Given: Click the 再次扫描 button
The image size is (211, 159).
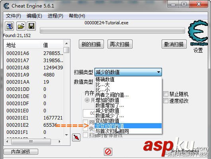Looking at the screenshot, I should coord(120,44).
